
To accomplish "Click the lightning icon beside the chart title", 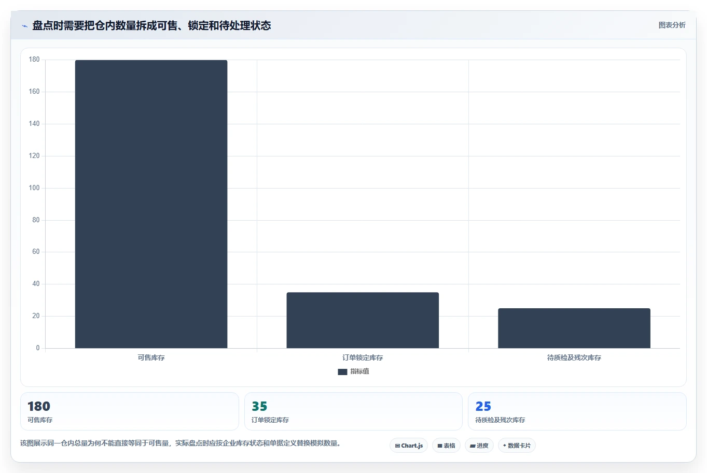I will click(x=24, y=26).
